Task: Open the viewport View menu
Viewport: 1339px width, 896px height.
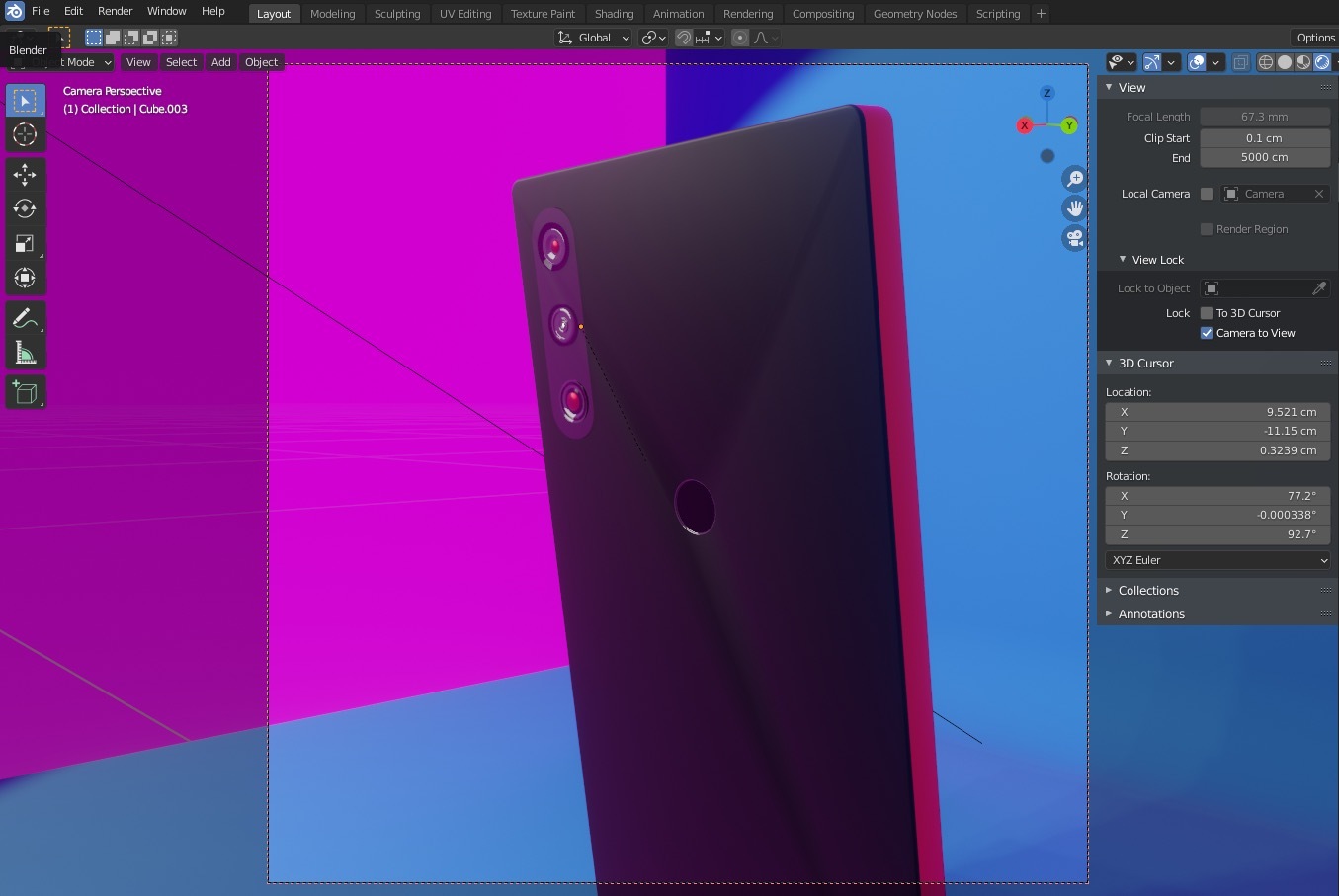Action: click(138, 62)
